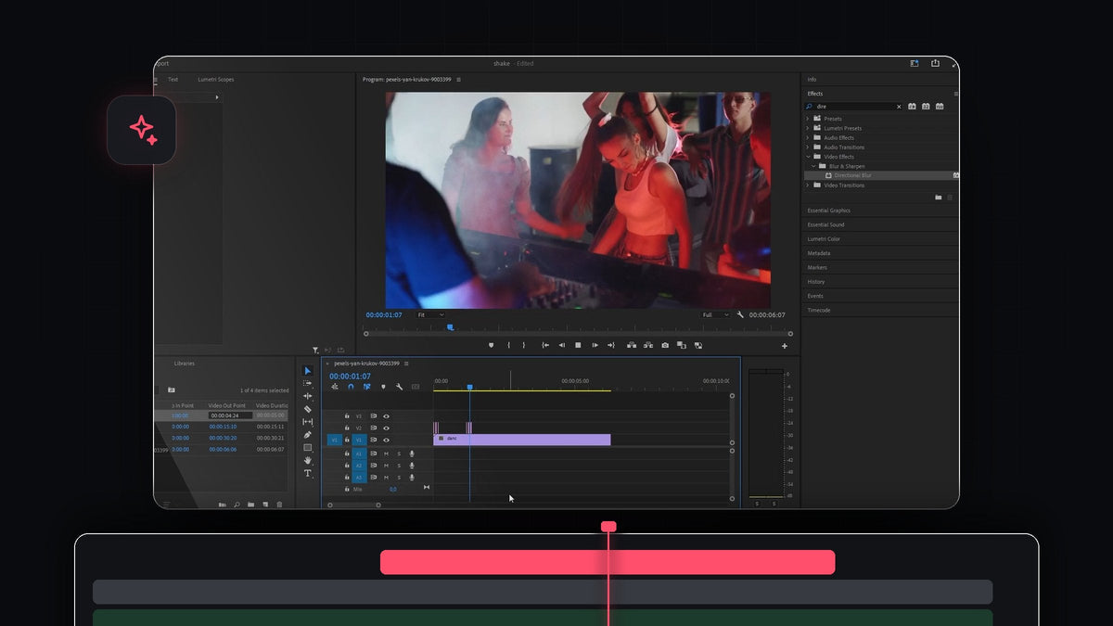Select the Selection arrow tool

tap(308, 371)
